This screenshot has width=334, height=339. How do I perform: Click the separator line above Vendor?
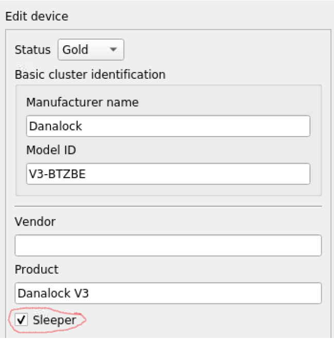point(168,207)
